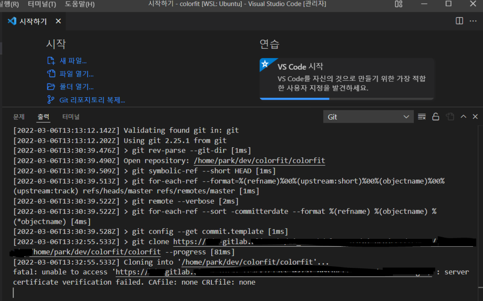483x301 pixels.
Task: Click the 'git rev-parse --git-dir' log line
Action: (x=132, y=150)
